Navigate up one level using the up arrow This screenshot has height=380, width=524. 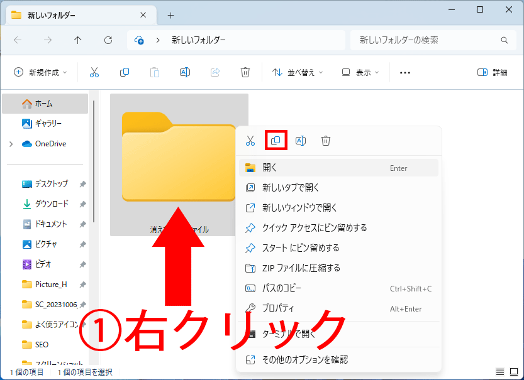pyautogui.click(x=77, y=40)
